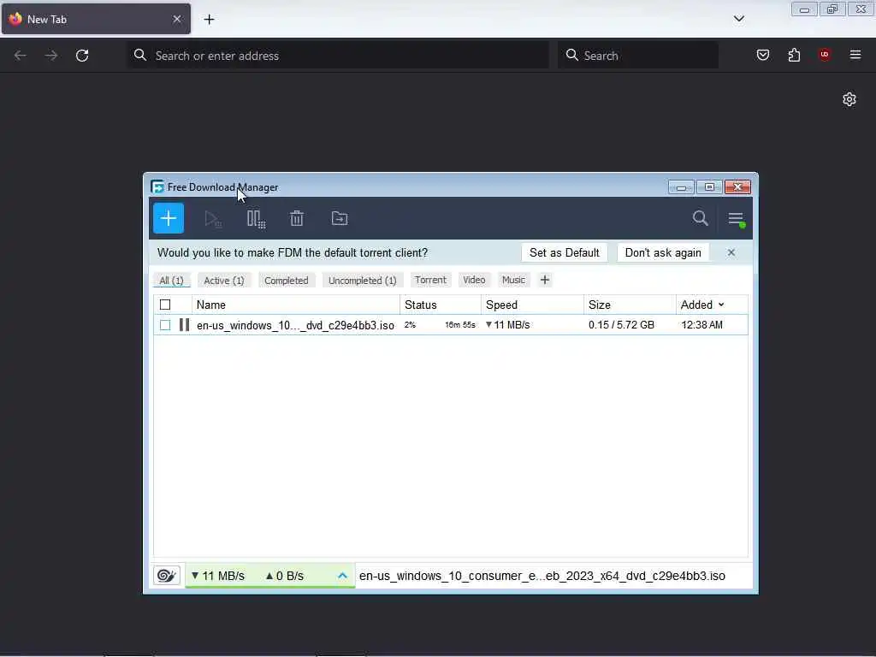Image resolution: width=876 pixels, height=657 pixels.
Task: Go back in Firefox
Action: point(21,56)
